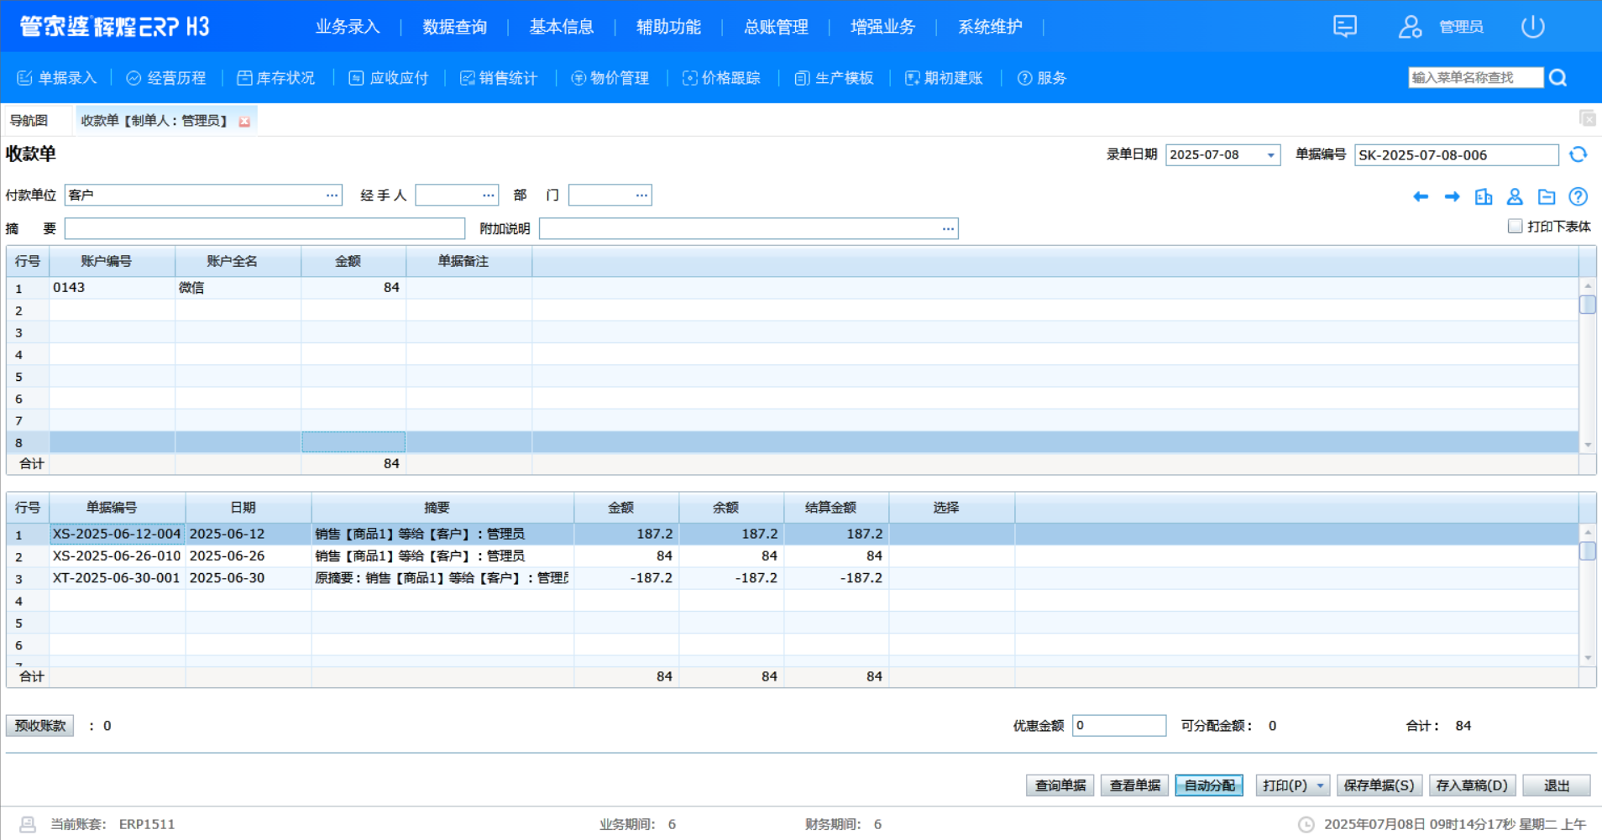1602x840 pixels.
Task: Open the 总账管理 menu
Action: coord(776,27)
